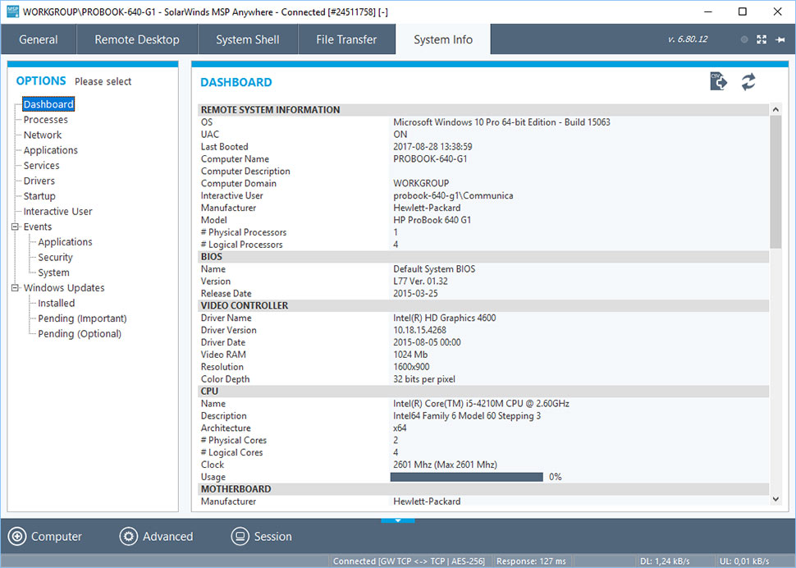Screen dimensions: 796x568
Task: Open Applications under Events
Action: pos(65,241)
